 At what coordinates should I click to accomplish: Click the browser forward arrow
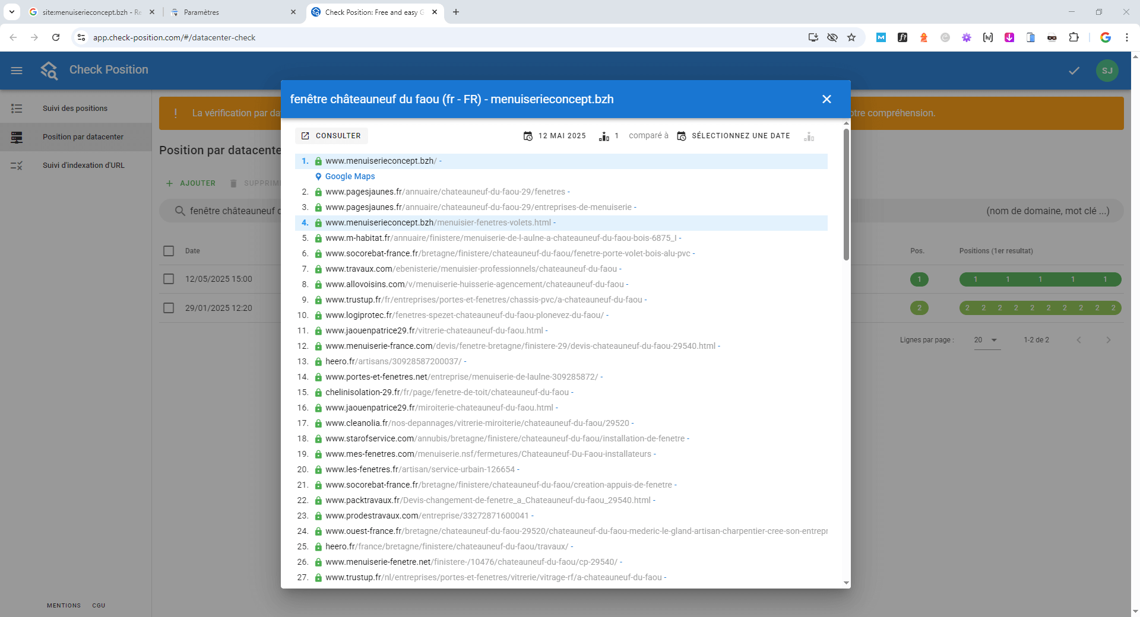click(x=34, y=37)
